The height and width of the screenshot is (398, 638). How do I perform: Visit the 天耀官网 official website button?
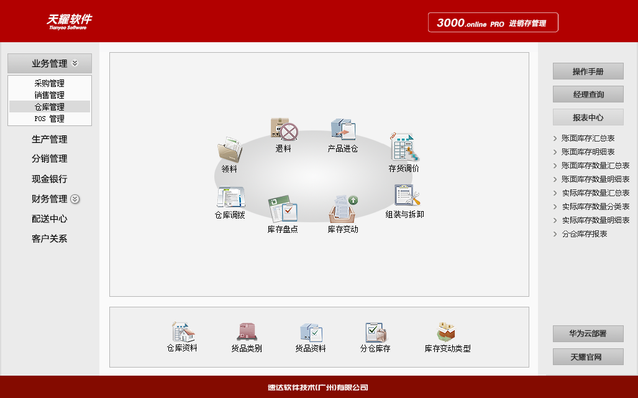tap(588, 357)
